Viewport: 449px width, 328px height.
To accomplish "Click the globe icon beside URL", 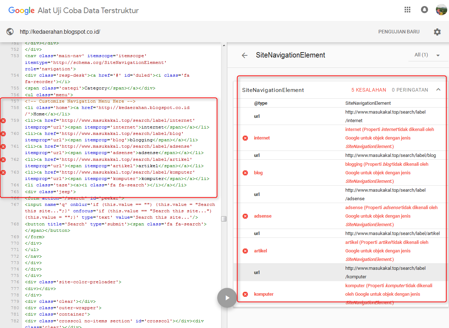I will pos(10,32).
